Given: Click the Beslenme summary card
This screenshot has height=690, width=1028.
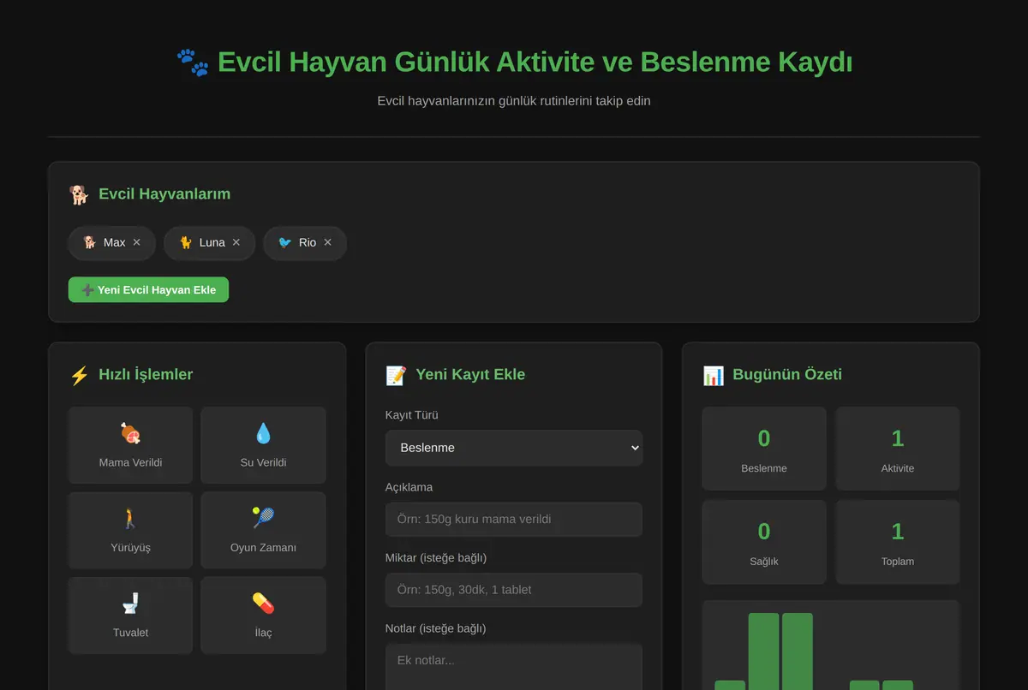Looking at the screenshot, I should point(764,449).
